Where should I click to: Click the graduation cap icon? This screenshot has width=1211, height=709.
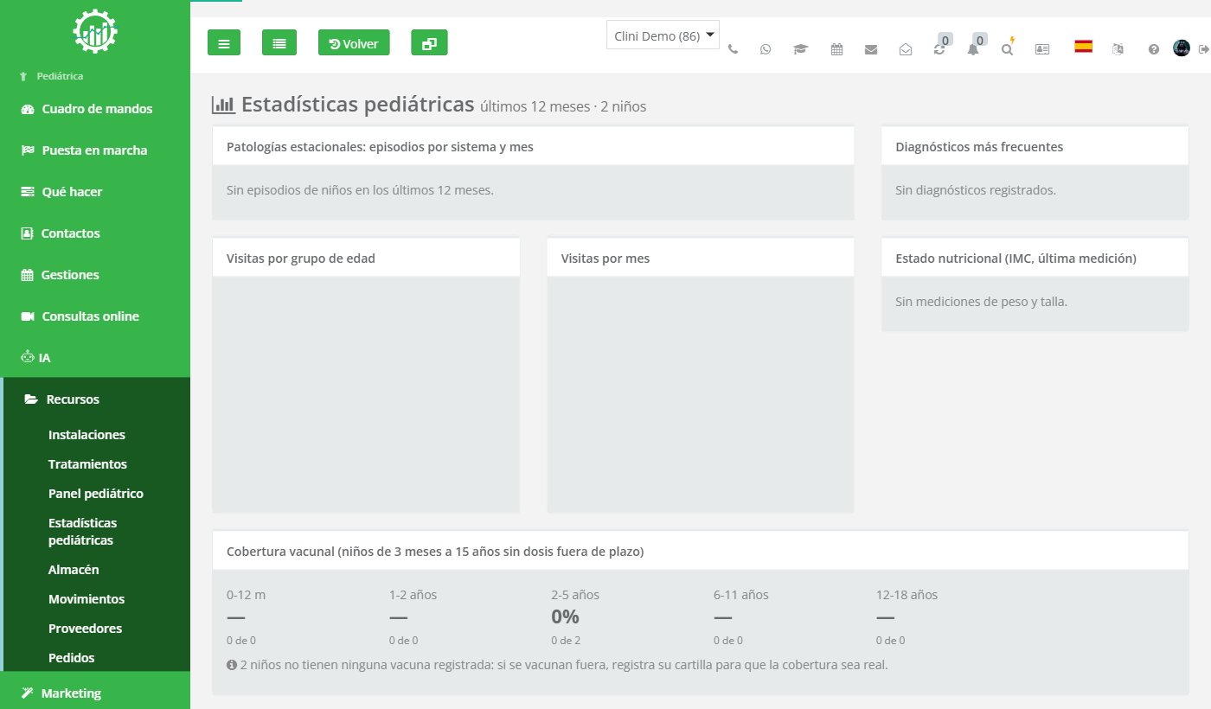click(x=800, y=49)
